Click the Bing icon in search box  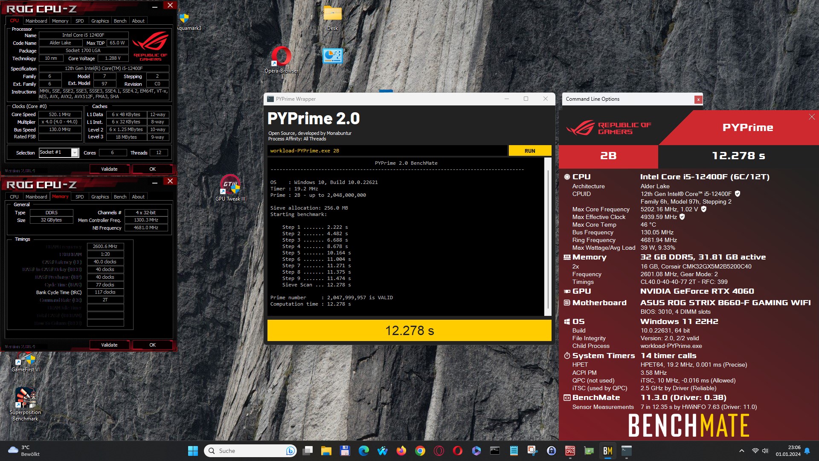tap(290, 451)
